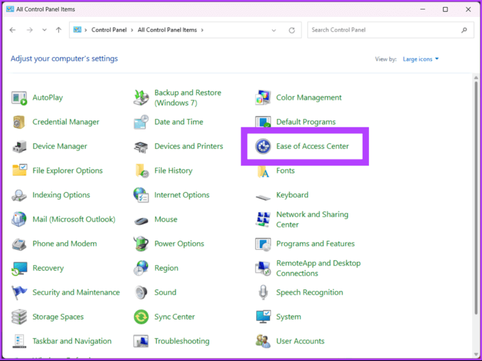Expand the recent locations chevron
The width and height of the screenshot is (482, 361).
pos(44,30)
